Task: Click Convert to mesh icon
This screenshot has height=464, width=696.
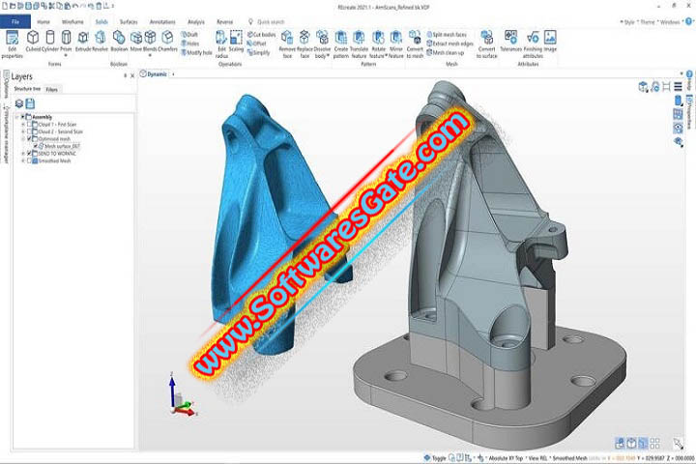Action: 413,39
